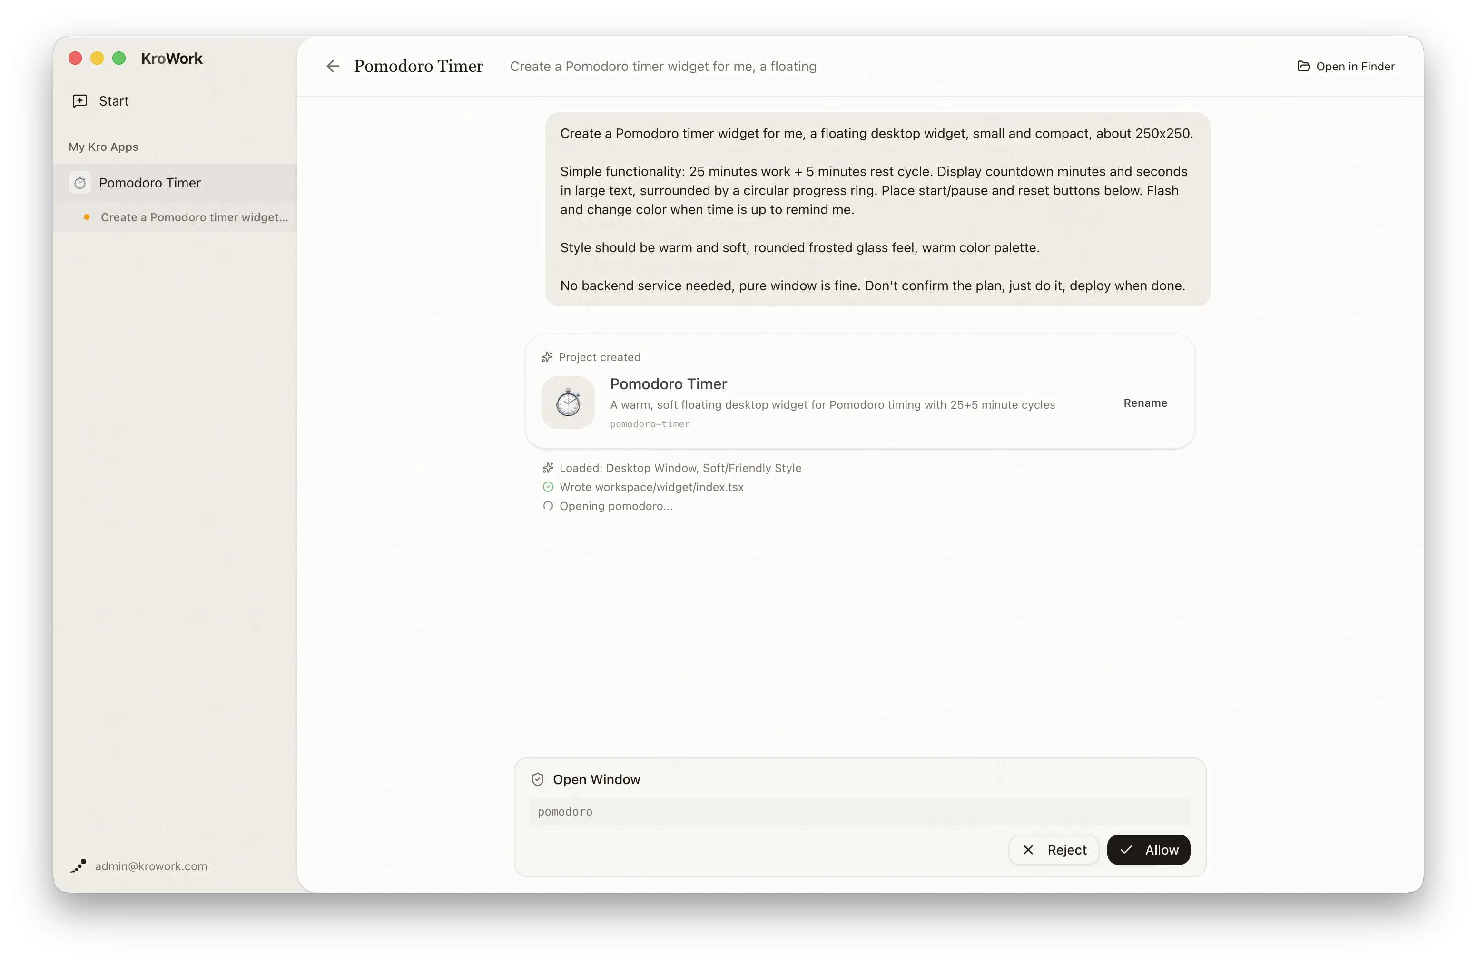Rename the Pomodoro Timer project
Viewport: 1477px width, 963px height.
pos(1145,403)
